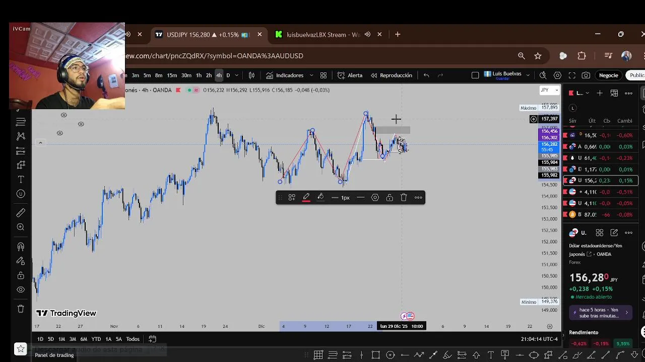Click the Negocie button
Viewport: 645px width, 362px height.
point(608,75)
